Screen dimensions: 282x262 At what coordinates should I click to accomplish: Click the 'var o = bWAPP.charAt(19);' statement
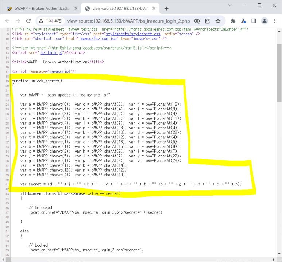101,175
